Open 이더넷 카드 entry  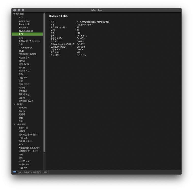[x=24, y=71]
